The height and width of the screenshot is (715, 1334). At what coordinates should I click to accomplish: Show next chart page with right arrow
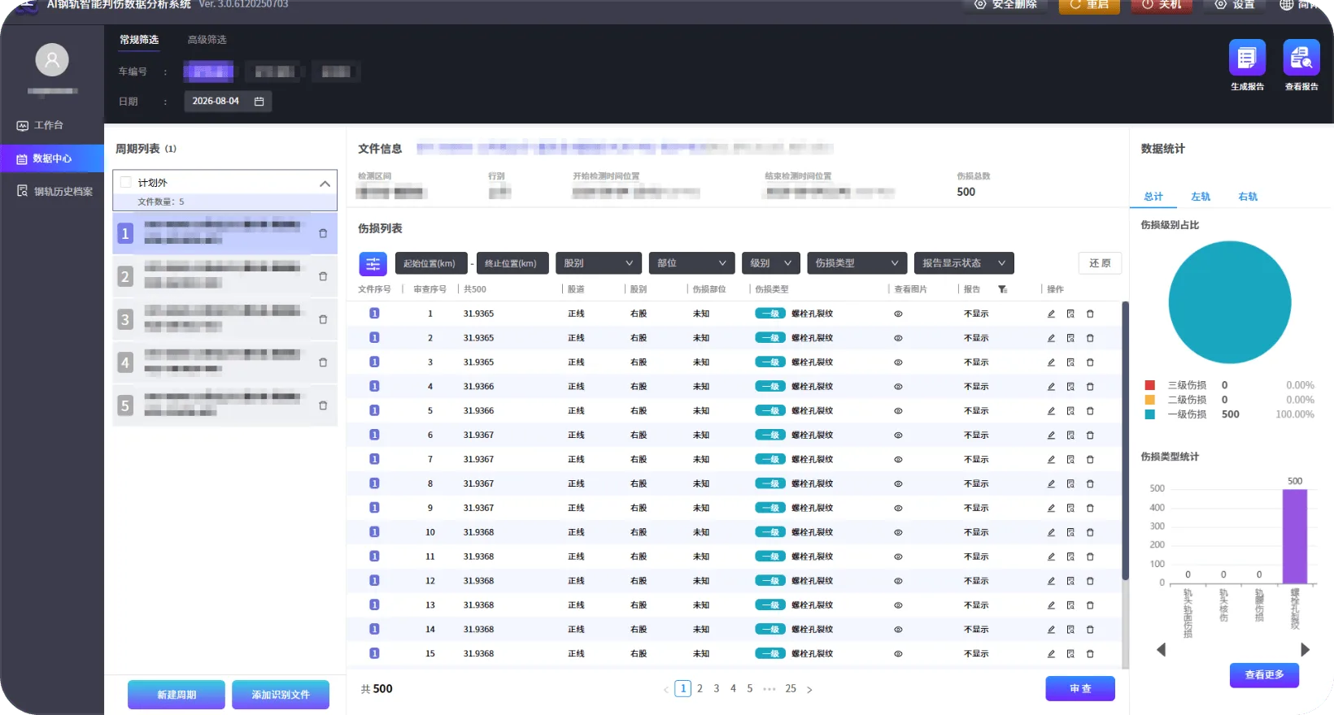tap(1305, 650)
